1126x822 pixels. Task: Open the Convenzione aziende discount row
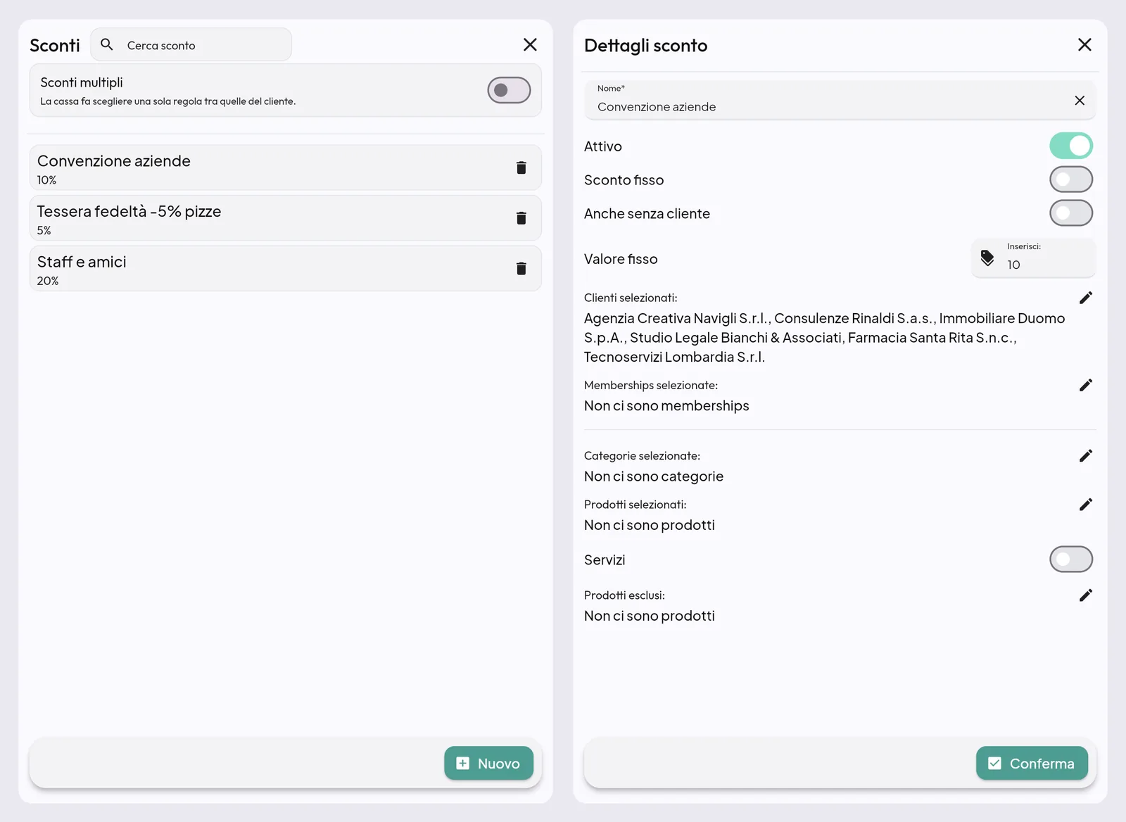[285, 167]
